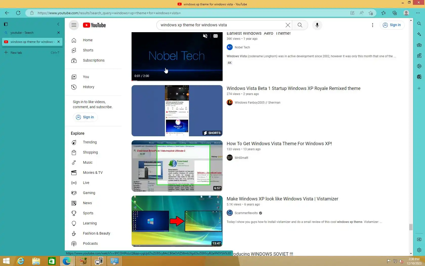Screen dimensions: 425x266
Task: Open the Podcasts entry
Action: (93, 243)
